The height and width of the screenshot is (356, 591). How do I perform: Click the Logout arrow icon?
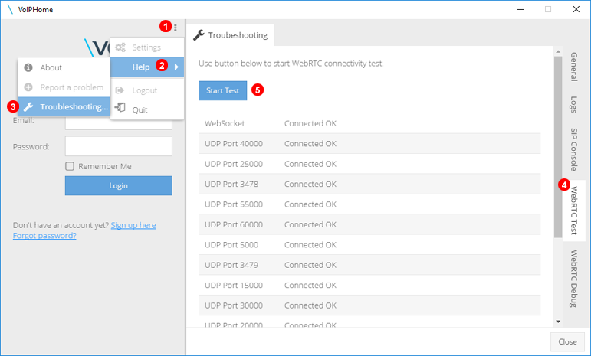(x=120, y=90)
